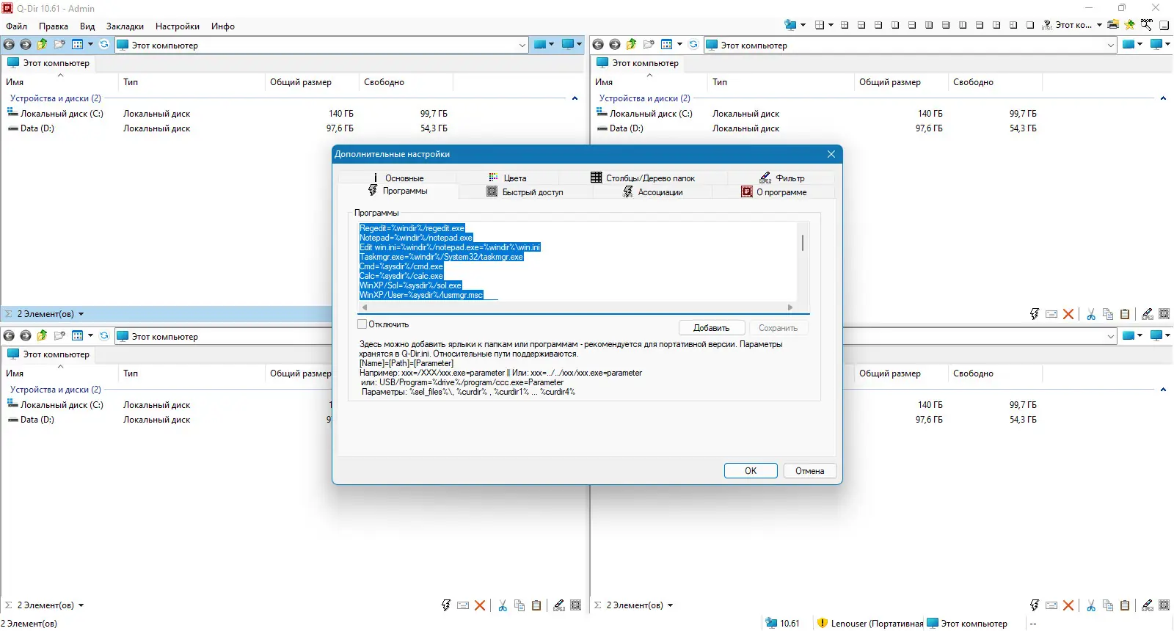
Task: Click the star favorites icon in main toolbar
Action: [1130, 25]
